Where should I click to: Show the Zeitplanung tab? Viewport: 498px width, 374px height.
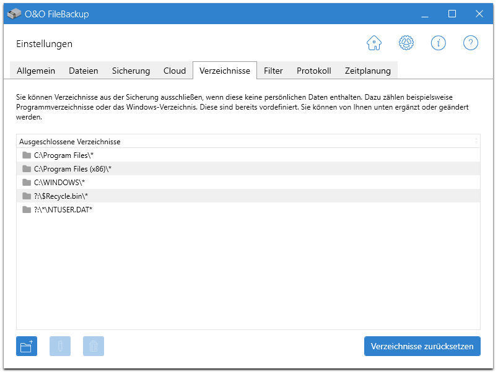click(x=368, y=71)
